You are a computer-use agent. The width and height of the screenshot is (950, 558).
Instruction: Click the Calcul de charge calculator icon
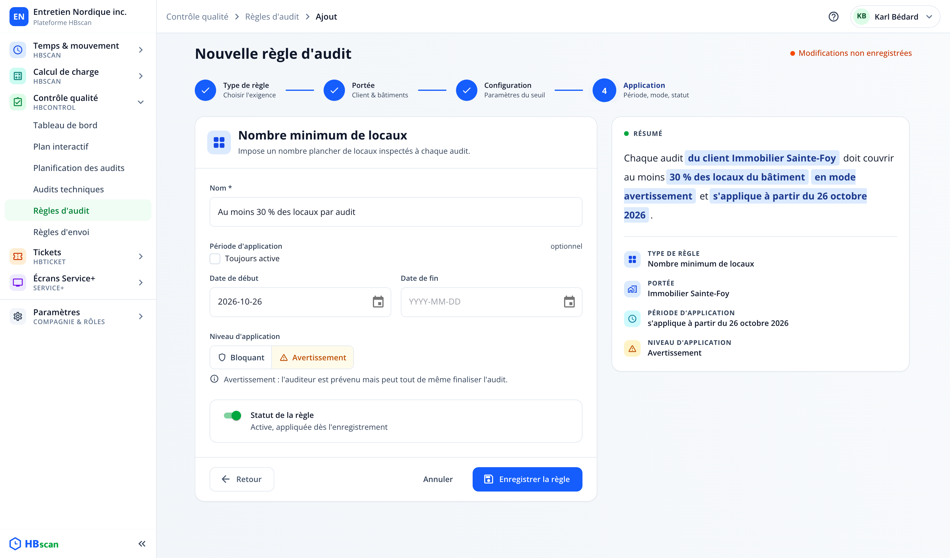(18, 76)
